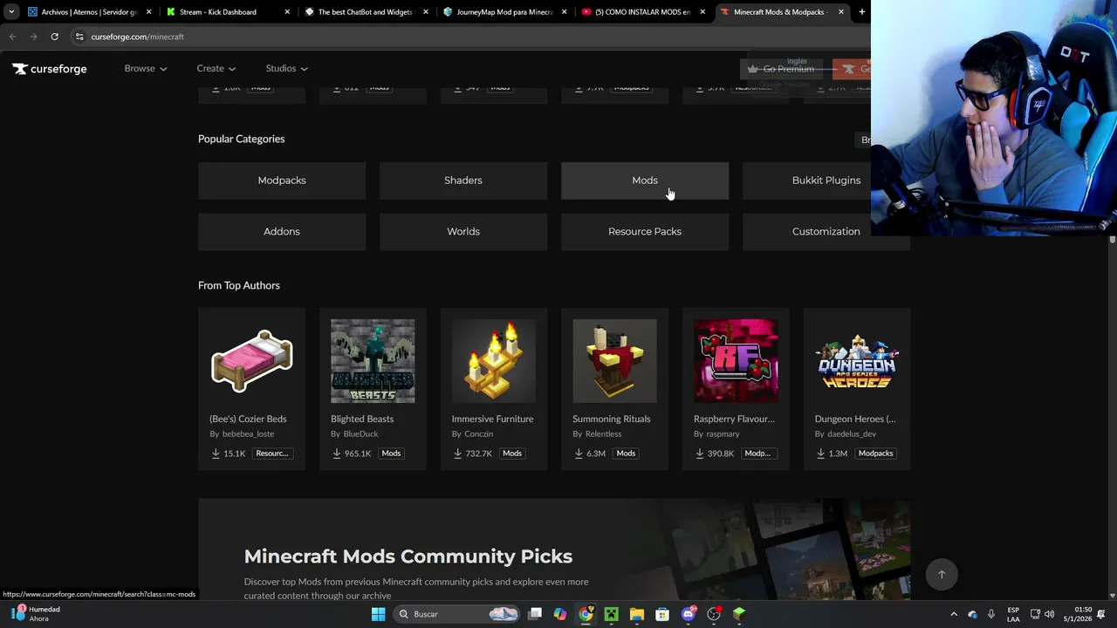Open Task View from the taskbar

point(535,614)
